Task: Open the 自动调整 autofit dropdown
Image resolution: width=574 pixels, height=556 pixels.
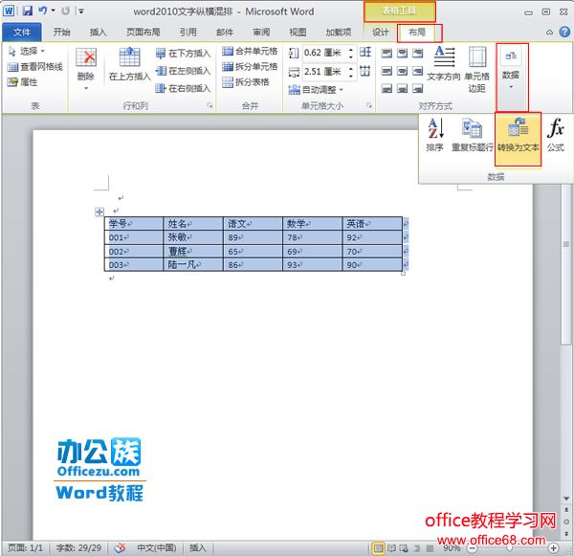Action: (316, 90)
